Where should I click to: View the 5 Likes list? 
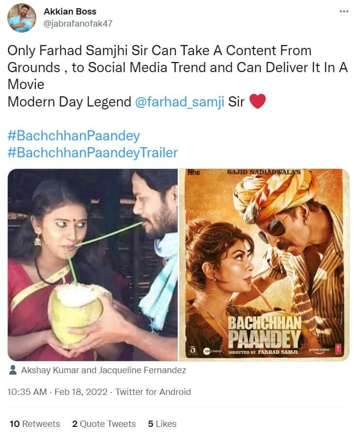(162, 424)
